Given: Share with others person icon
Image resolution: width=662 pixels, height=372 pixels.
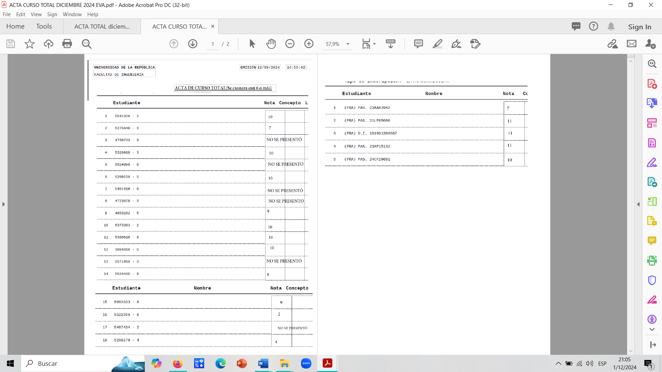Looking at the screenshot, I should [651, 44].
